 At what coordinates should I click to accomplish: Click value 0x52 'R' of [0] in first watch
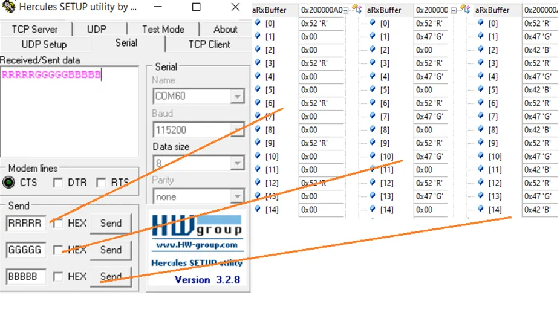click(x=314, y=23)
